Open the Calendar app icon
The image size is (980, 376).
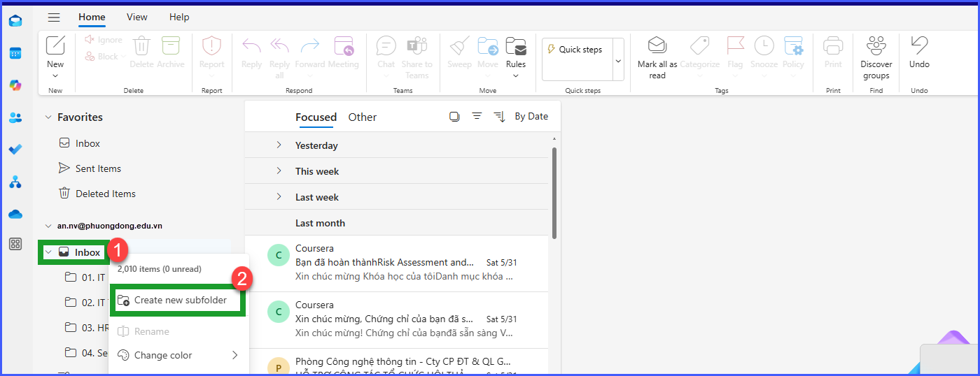click(15, 53)
